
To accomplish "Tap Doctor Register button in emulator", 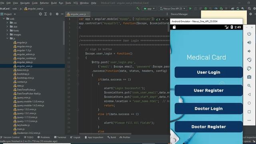I will pos(208,127).
